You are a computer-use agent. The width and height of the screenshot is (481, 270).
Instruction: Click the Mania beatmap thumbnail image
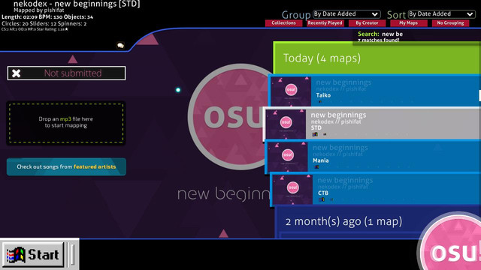tap(287, 157)
